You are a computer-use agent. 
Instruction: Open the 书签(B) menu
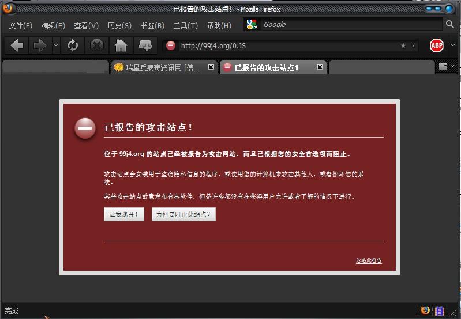click(x=152, y=26)
